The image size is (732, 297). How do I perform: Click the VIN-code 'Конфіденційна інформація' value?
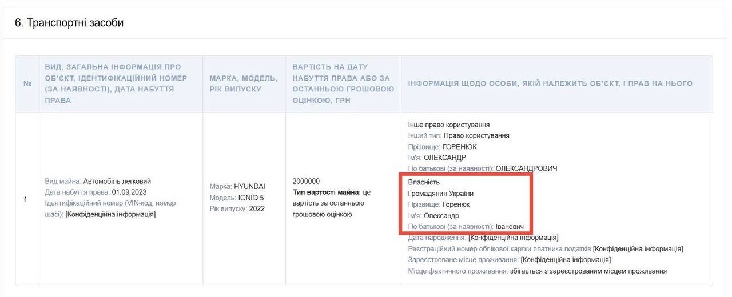[x=110, y=214]
